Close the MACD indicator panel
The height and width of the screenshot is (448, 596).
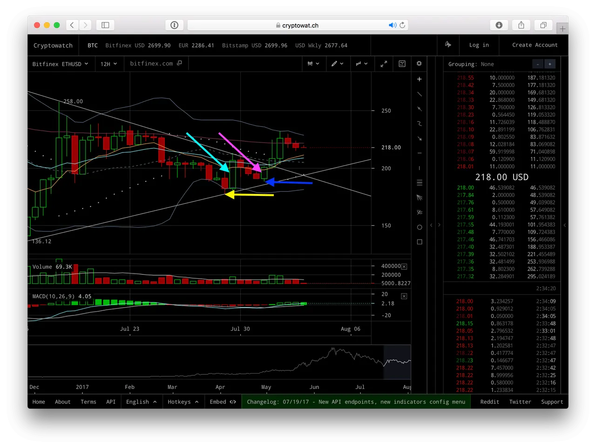(404, 296)
